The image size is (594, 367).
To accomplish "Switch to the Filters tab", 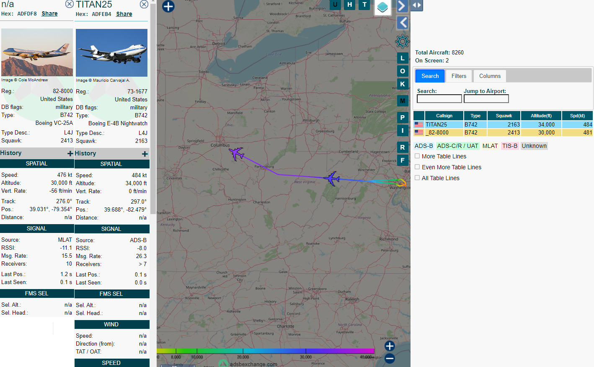I will tap(459, 76).
